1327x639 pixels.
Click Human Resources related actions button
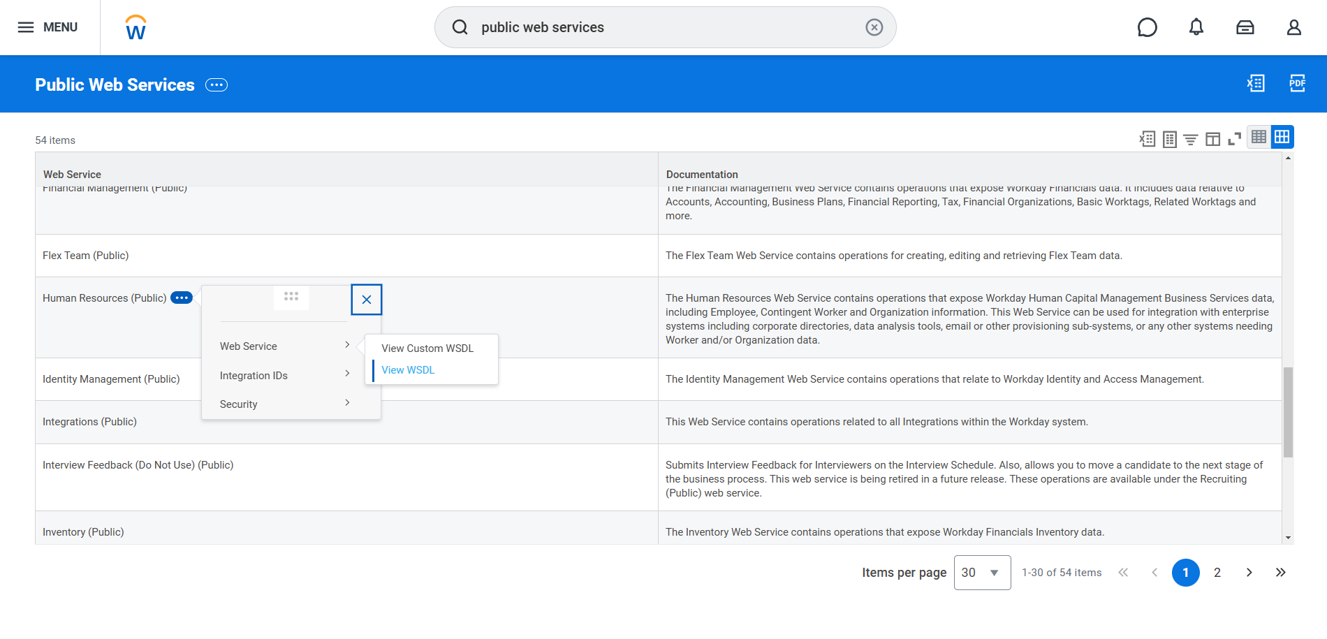click(x=182, y=298)
